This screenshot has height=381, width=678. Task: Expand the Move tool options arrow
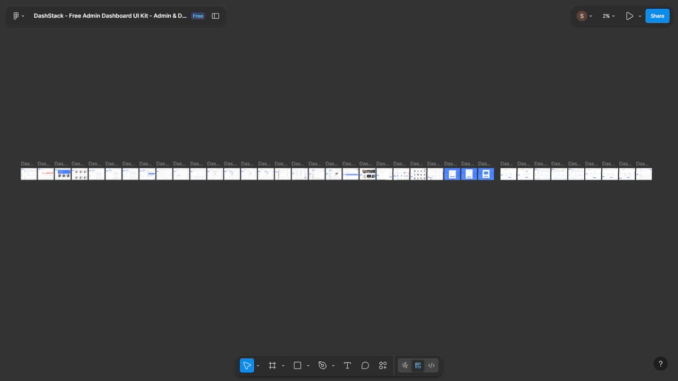(x=258, y=366)
